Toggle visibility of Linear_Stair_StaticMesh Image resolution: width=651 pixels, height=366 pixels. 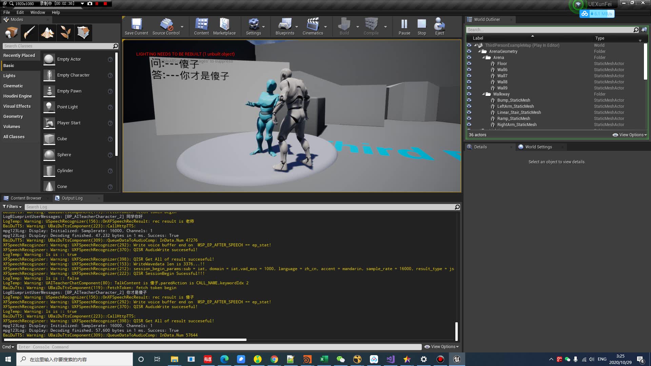(x=469, y=113)
